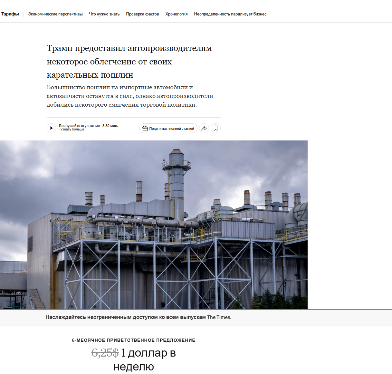This screenshot has height=374, width=392.
Task: Click the unlimited access banner text
Action: tap(139, 317)
